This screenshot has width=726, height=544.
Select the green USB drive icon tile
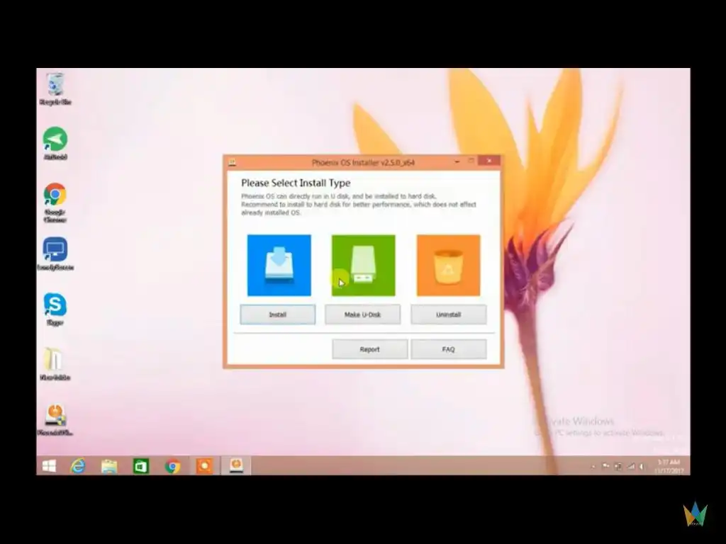pos(364,265)
